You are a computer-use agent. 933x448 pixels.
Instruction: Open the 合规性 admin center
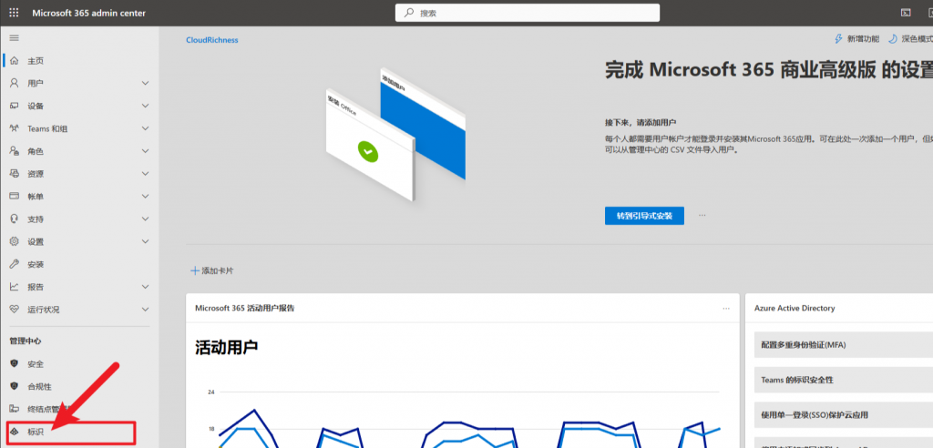39,387
